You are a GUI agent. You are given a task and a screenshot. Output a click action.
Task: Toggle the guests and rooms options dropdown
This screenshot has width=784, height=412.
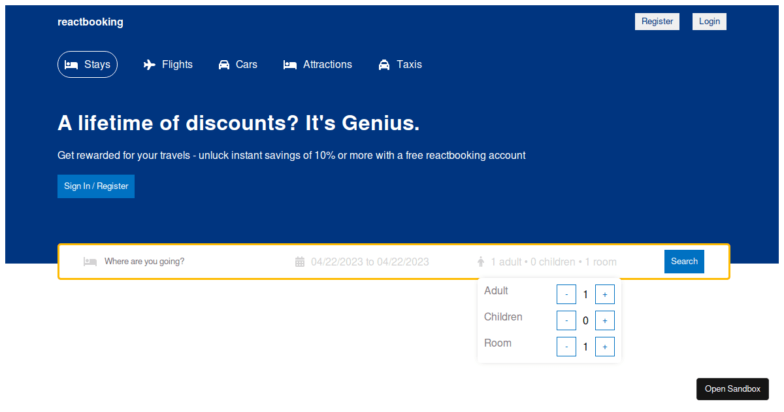[x=553, y=262]
